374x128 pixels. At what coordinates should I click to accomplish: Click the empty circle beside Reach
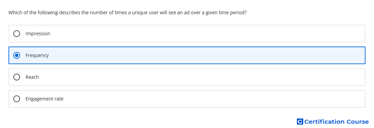(x=17, y=77)
